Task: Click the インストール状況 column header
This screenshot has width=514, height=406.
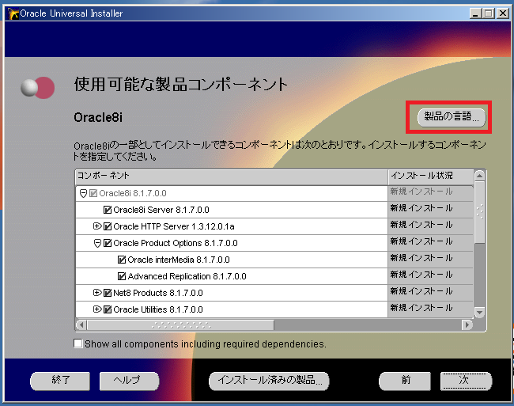Action: pyautogui.click(x=431, y=176)
